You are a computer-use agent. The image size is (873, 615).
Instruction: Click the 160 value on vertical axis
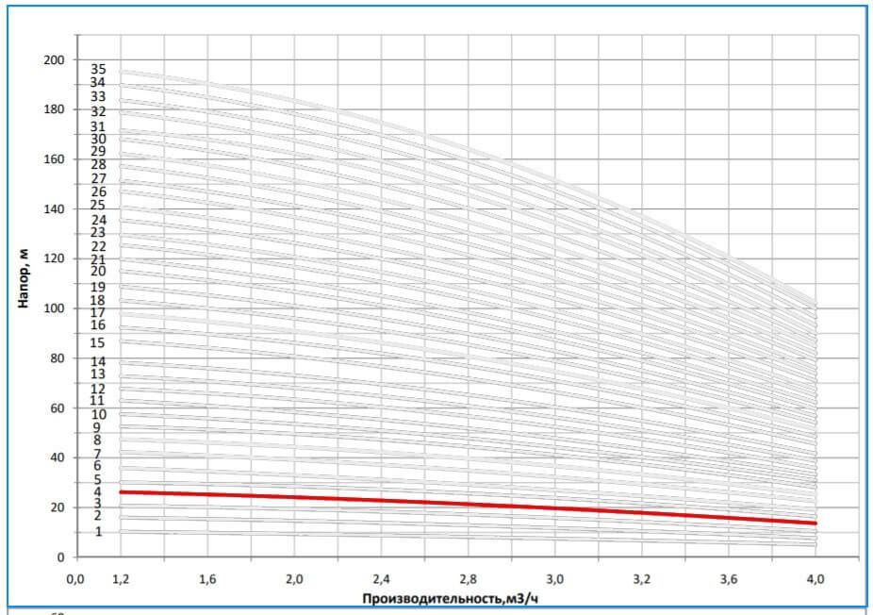(55, 159)
